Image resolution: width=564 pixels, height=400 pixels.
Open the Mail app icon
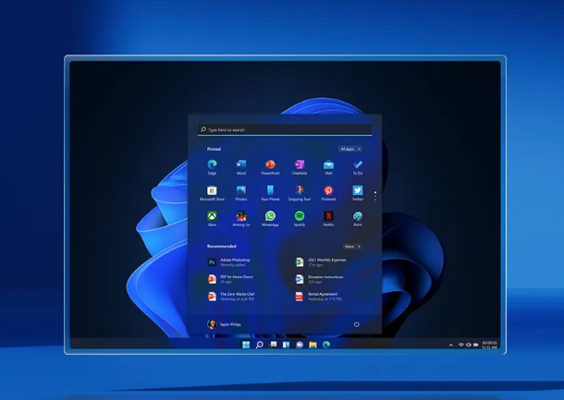[x=328, y=167]
